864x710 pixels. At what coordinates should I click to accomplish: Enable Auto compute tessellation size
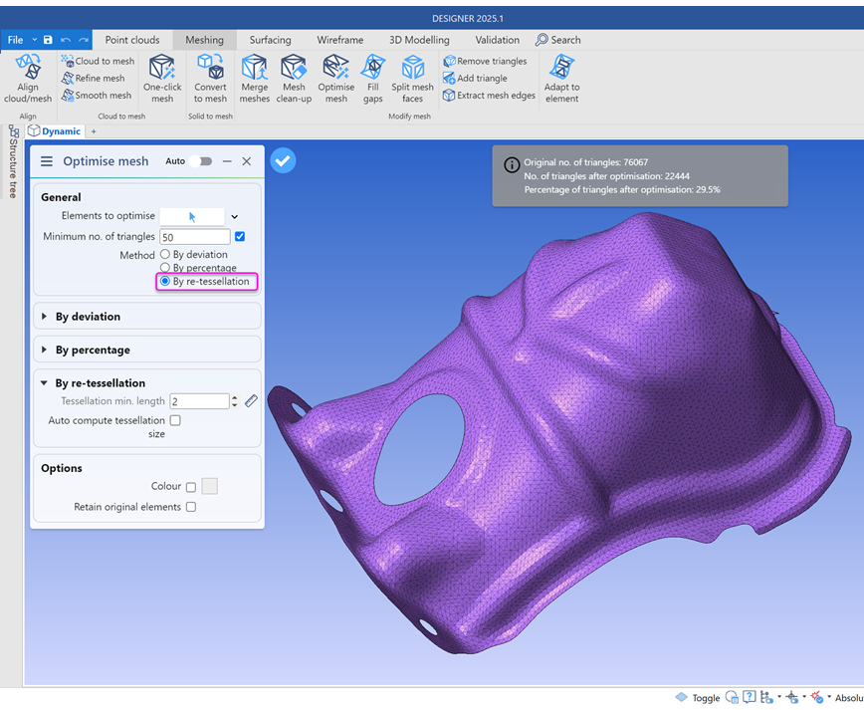click(175, 420)
